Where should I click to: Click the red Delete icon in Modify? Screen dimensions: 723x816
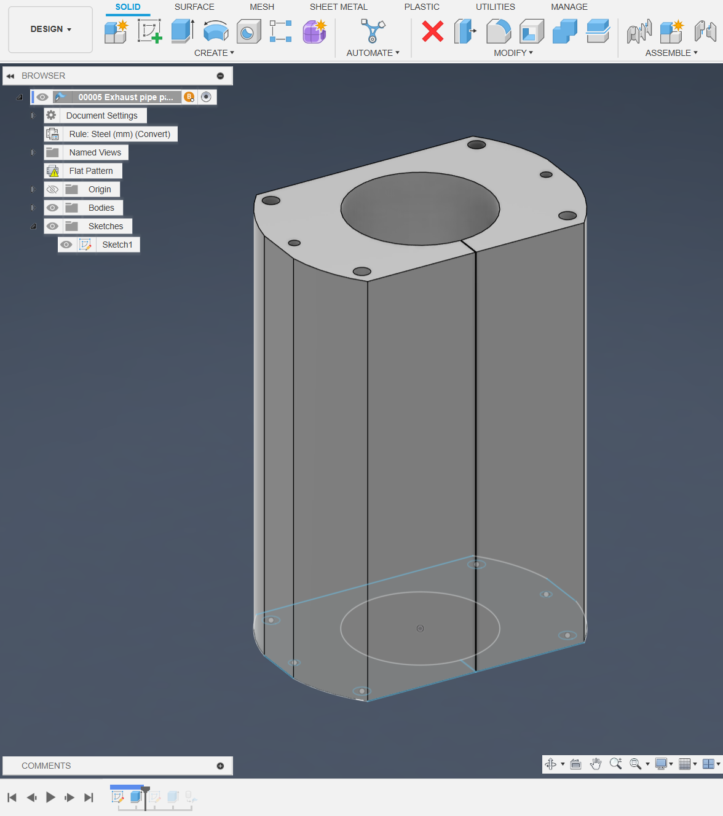click(x=432, y=31)
